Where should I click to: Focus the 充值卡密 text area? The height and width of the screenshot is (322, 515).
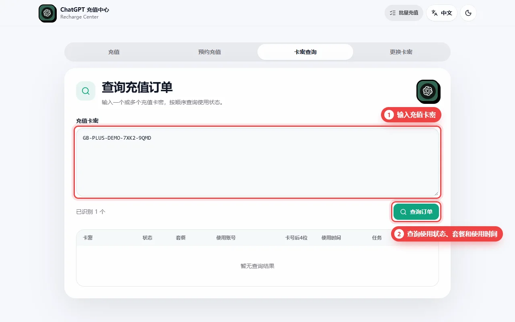point(257,162)
